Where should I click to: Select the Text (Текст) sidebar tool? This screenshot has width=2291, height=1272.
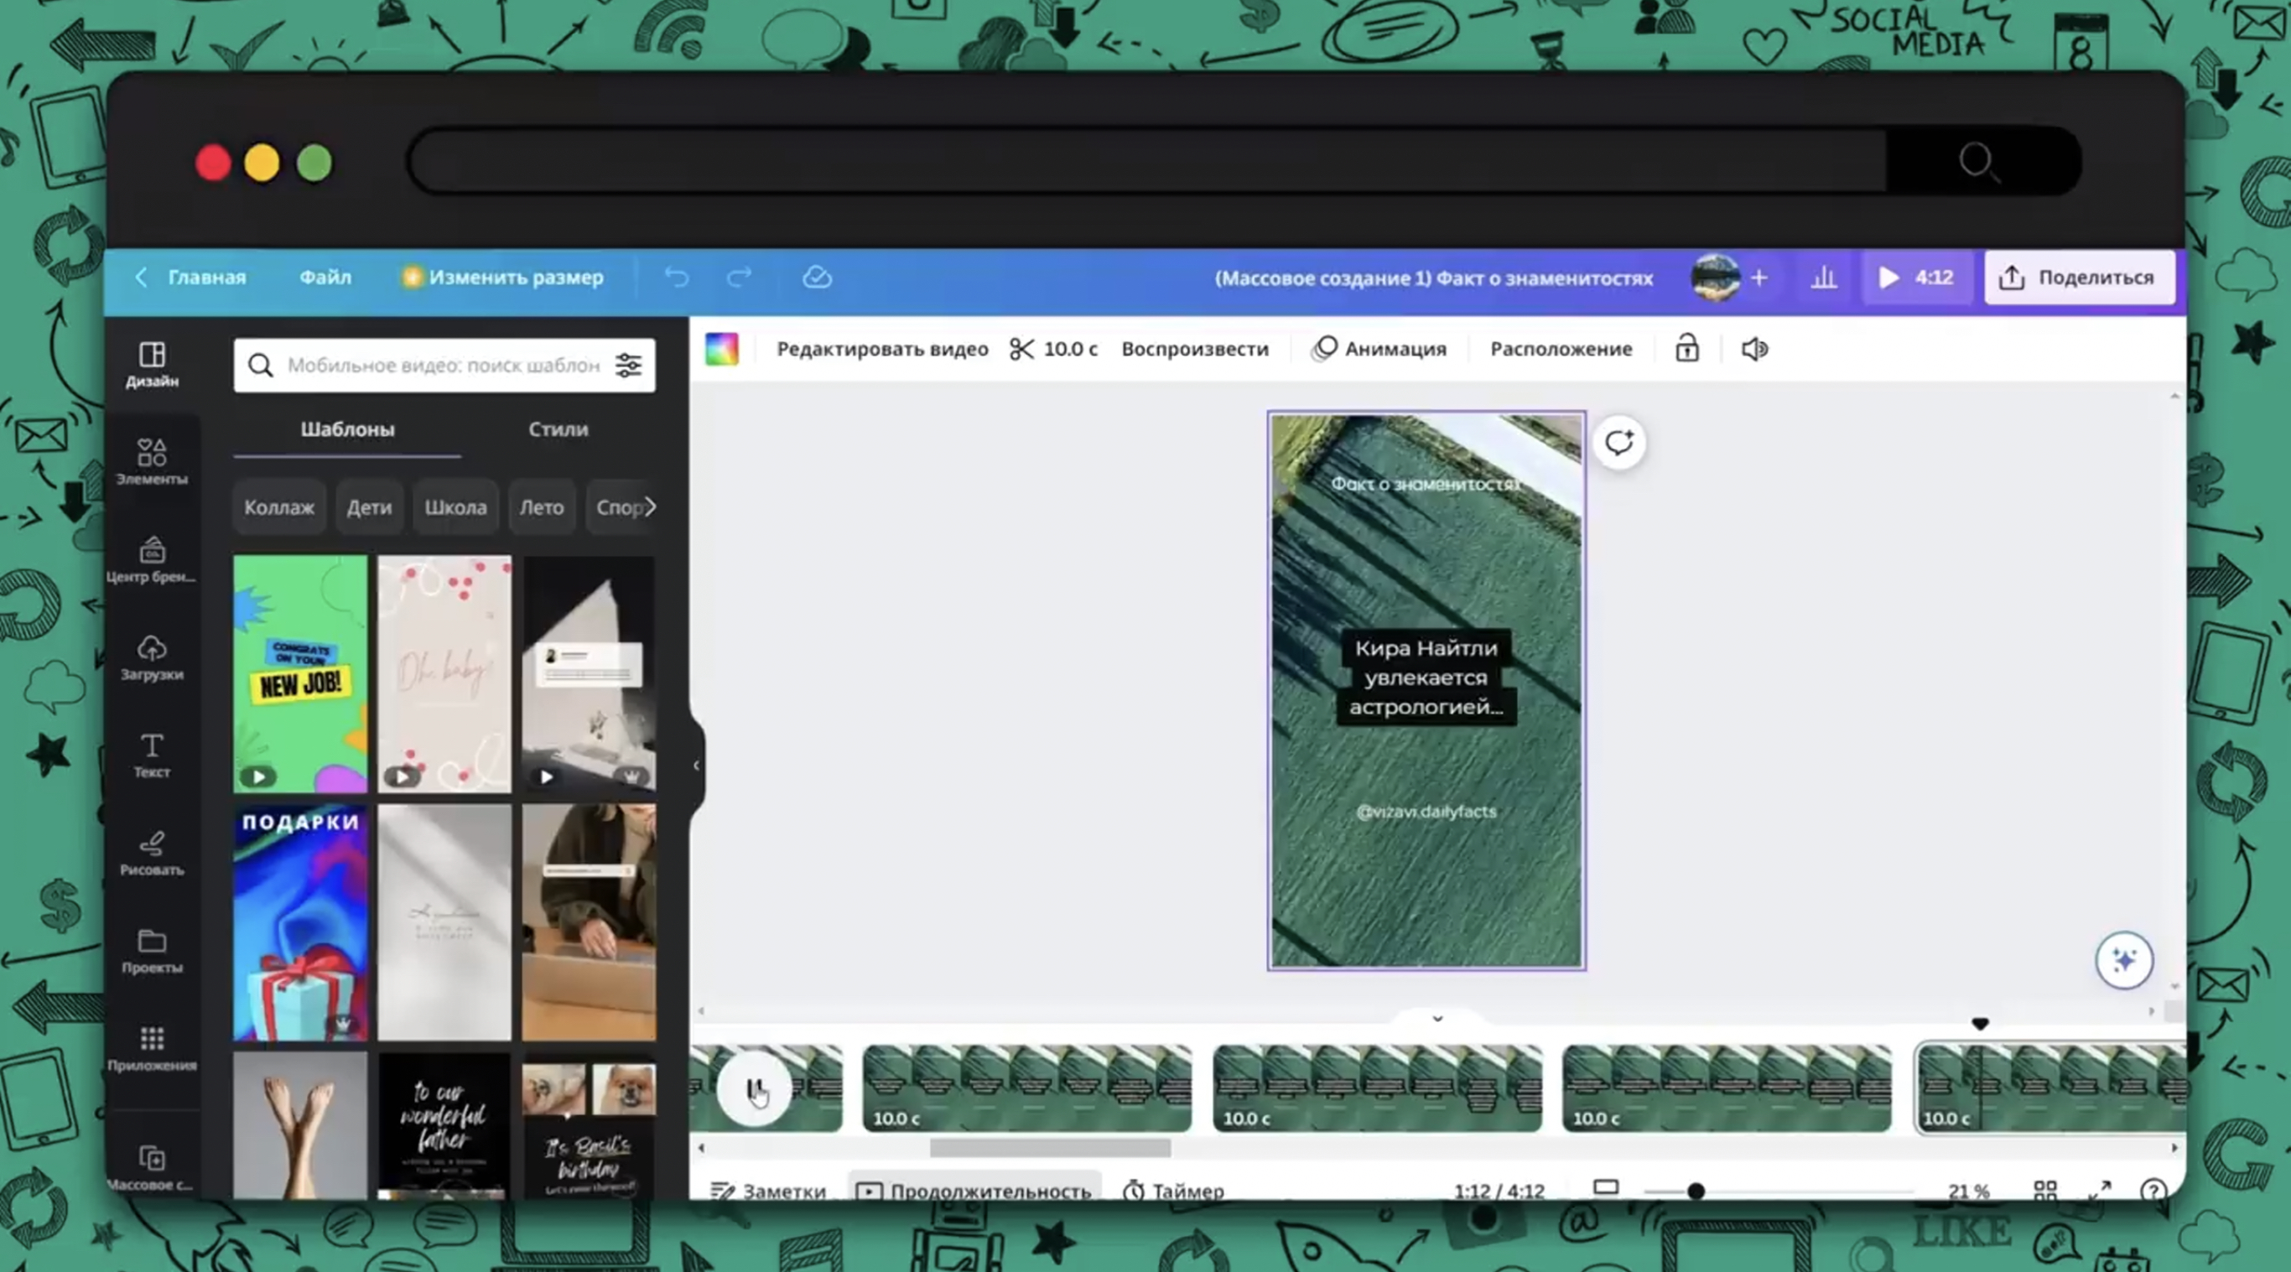tap(152, 755)
